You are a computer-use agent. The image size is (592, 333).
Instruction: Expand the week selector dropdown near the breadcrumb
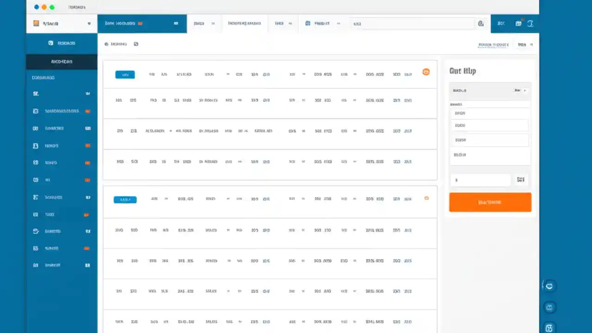[525, 44]
